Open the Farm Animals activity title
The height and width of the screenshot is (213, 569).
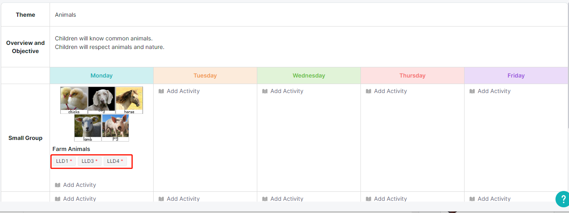point(71,149)
